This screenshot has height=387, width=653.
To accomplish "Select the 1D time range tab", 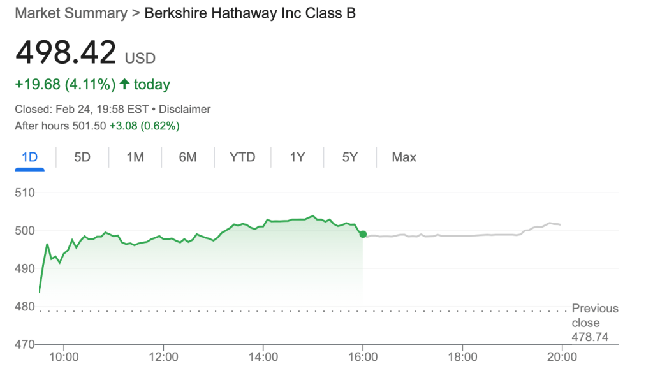I will (29, 157).
